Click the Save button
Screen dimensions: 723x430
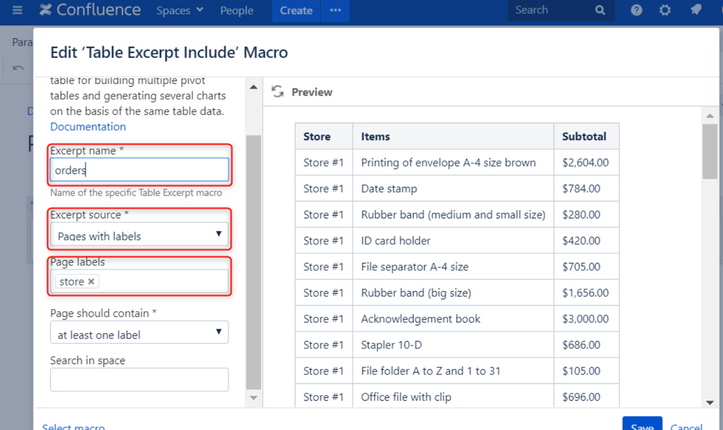(x=643, y=424)
